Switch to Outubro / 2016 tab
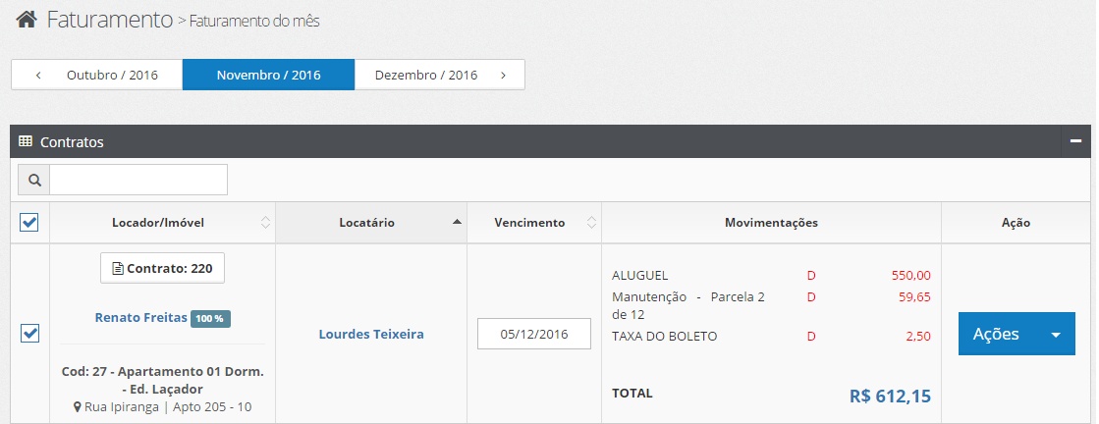The width and height of the screenshot is (1099, 424). (112, 75)
